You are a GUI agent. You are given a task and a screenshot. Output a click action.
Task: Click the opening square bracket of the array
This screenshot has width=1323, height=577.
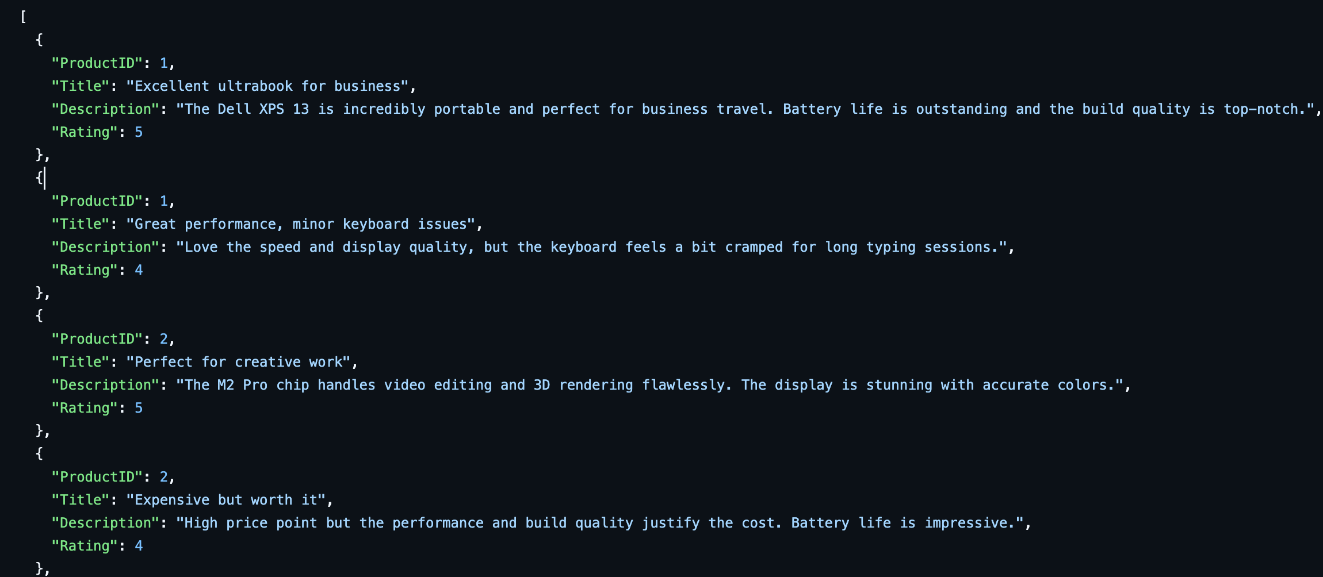click(x=23, y=17)
